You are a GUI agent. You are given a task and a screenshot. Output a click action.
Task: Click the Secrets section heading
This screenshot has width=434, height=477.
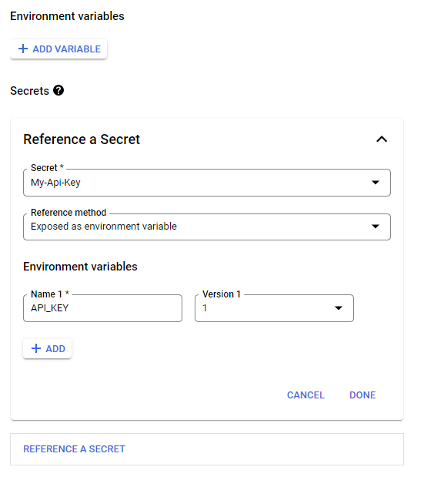pyautogui.click(x=29, y=91)
